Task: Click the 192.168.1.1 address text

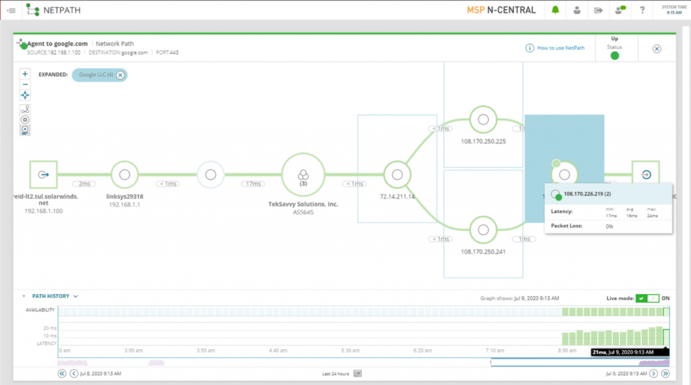Action: tap(124, 204)
